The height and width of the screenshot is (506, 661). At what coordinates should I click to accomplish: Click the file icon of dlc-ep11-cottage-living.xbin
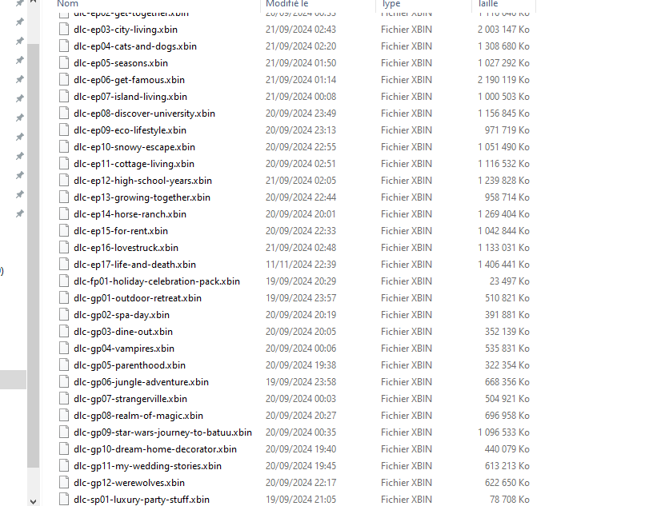(x=64, y=164)
